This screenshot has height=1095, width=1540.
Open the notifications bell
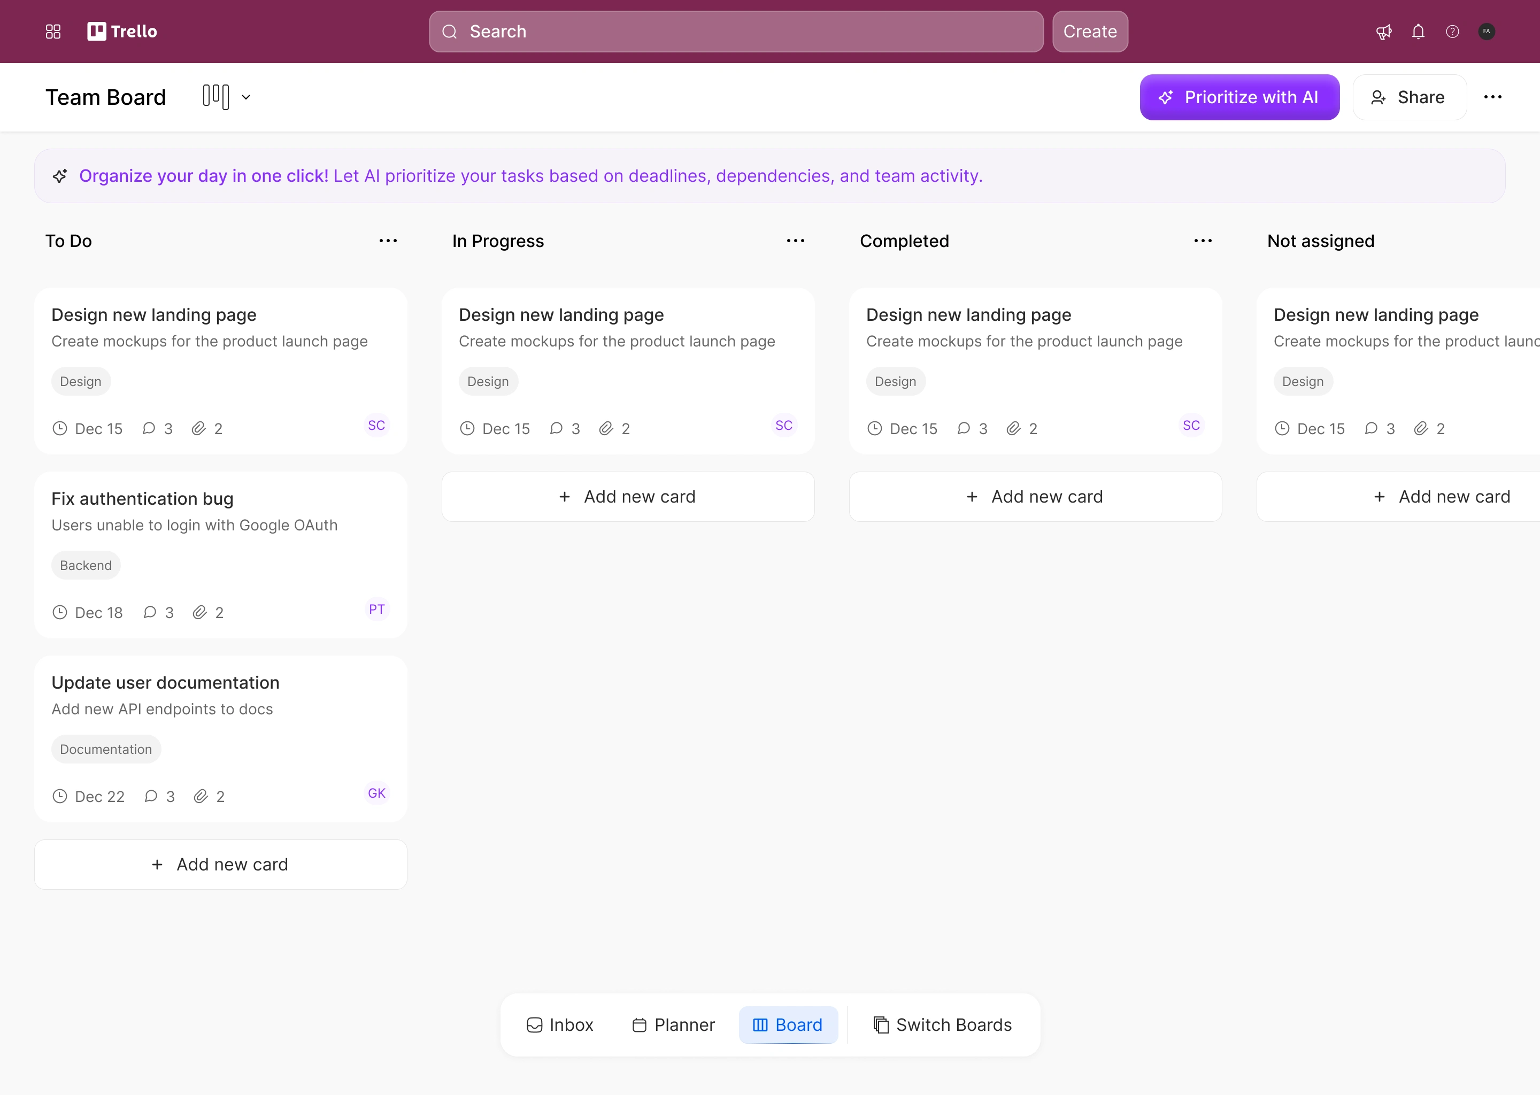[x=1418, y=32]
